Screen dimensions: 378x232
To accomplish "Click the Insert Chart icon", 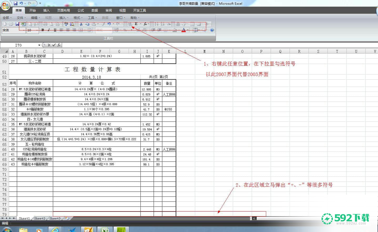I will [x=178, y=24].
